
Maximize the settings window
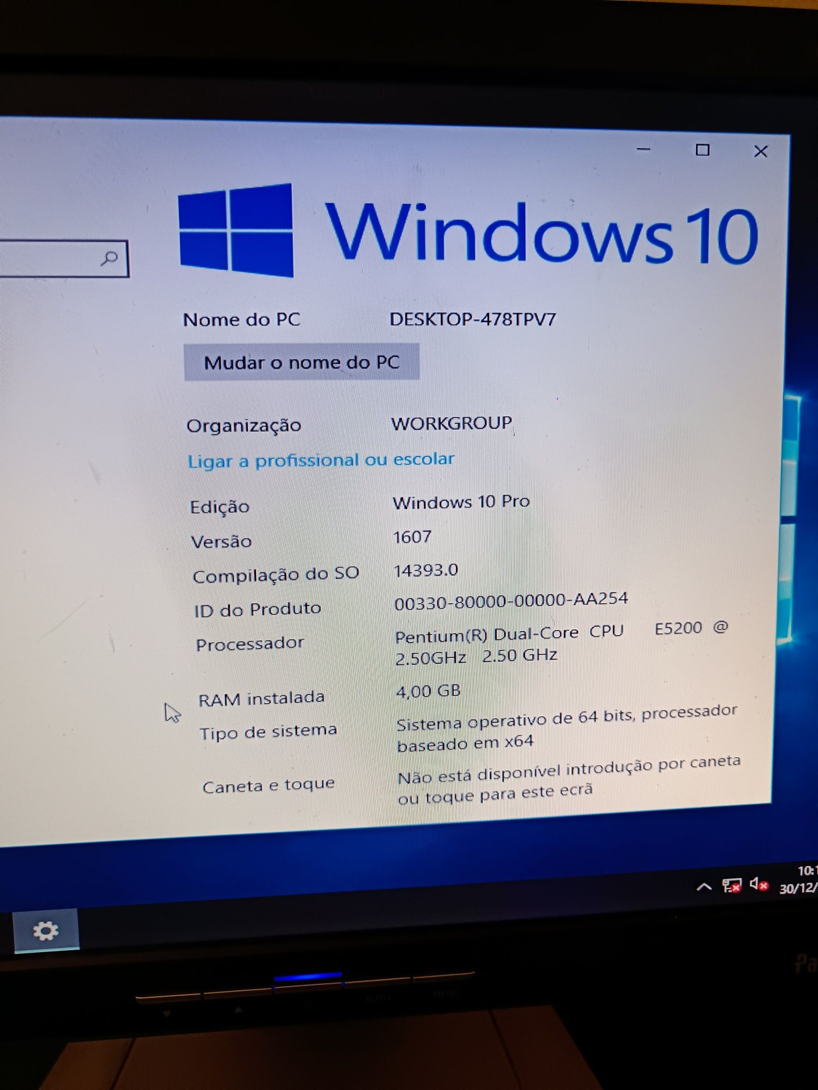coord(702,150)
